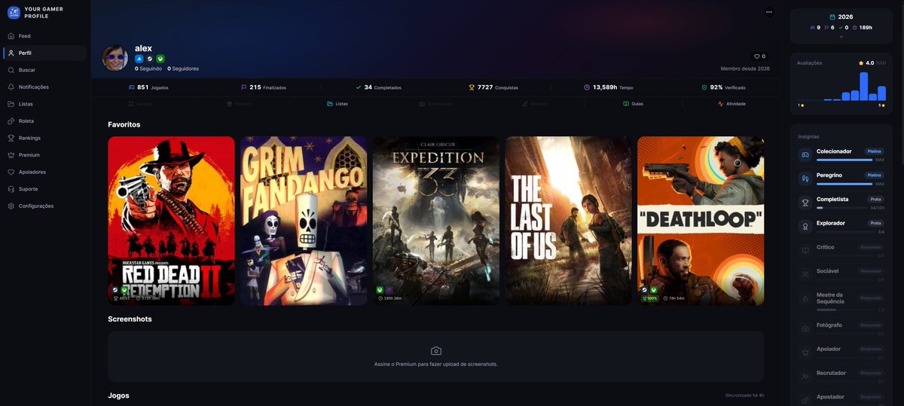The width and height of the screenshot is (904, 406).
Task: Click the camera icon in Screenshots box
Action: [x=436, y=351]
